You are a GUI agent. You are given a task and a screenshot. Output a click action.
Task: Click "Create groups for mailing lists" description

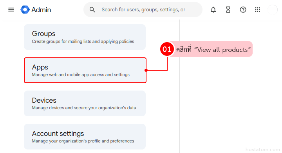pos(83,41)
